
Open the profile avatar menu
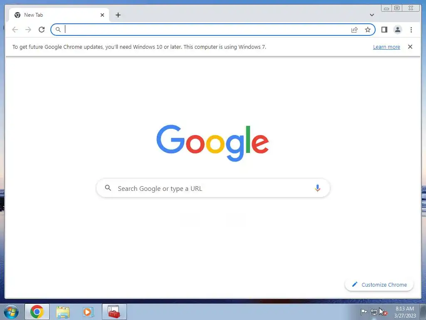[397, 30]
